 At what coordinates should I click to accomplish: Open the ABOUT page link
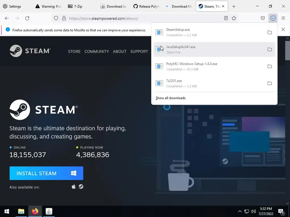[x=120, y=51]
